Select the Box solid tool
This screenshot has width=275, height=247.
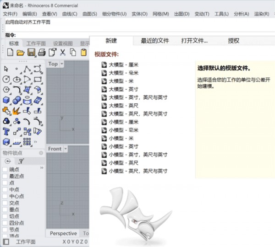click(6, 100)
